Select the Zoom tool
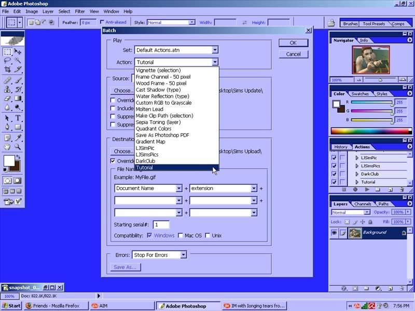Image resolution: width=415 pixels, height=311 pixels. [18, 147]
